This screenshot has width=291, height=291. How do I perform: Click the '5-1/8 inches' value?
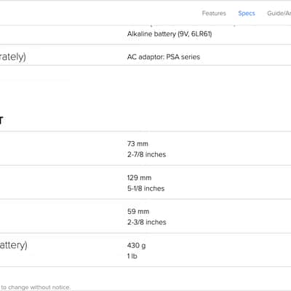coord(146,188)
